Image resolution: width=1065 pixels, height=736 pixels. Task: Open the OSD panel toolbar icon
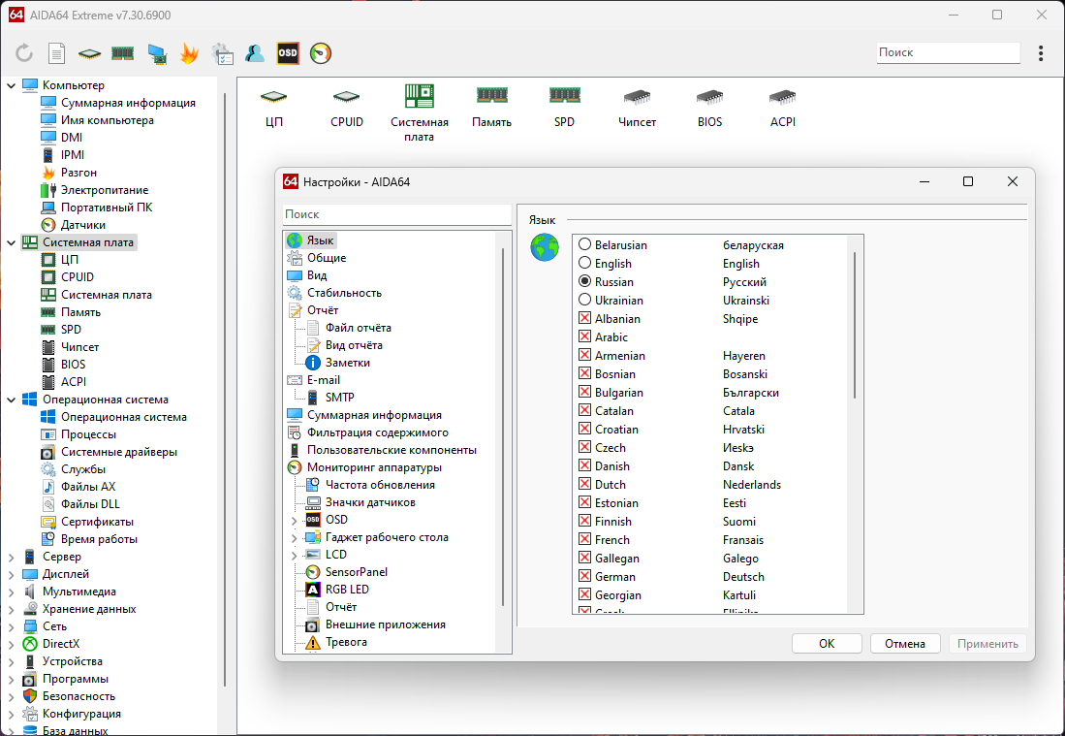click(288, 53)
